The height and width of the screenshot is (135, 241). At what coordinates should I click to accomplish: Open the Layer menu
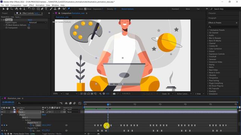coord(25,5)
